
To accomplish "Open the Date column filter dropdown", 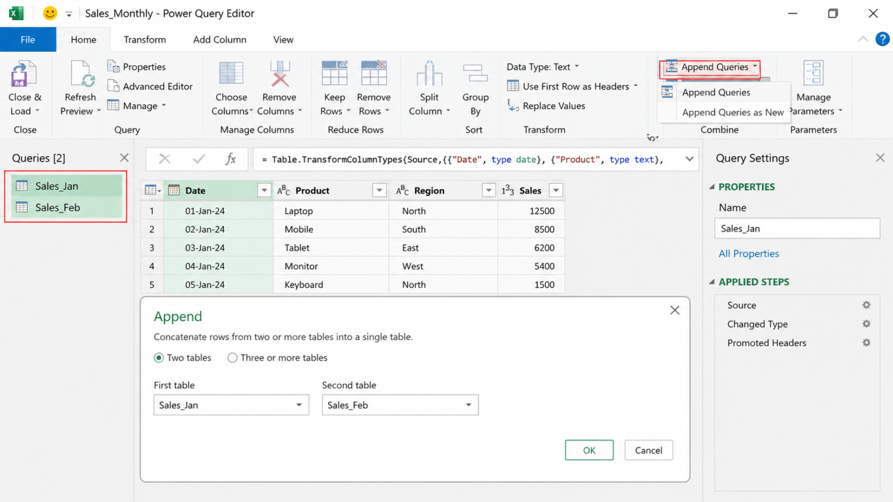I will (264, 190).
